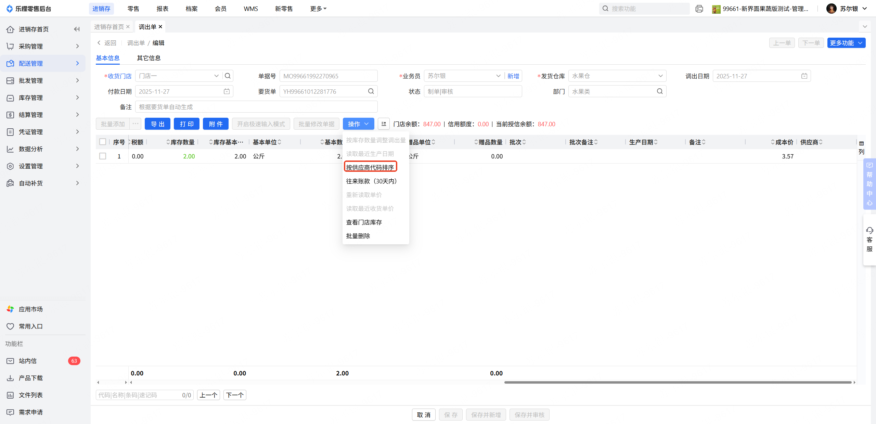Viewport: 876px width, 424px height.
Task: Open the 客服 support widget
Action: click(869, 240)
